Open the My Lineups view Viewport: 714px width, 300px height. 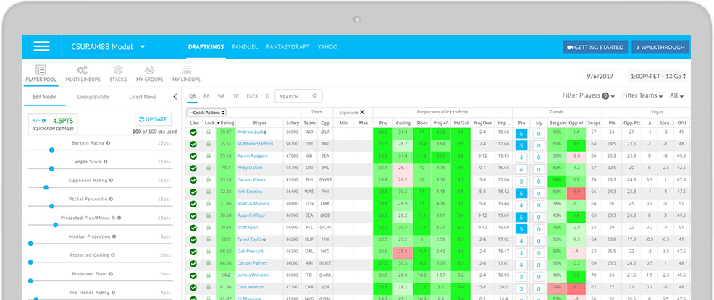(x=186, y=74)
